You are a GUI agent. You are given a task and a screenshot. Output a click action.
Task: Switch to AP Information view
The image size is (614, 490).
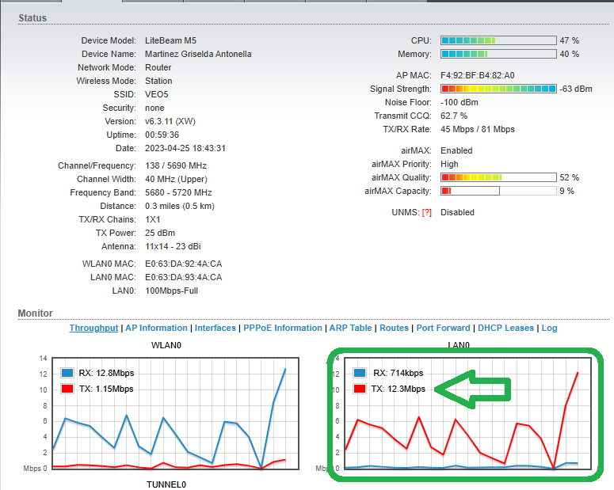pyautogui.click(x=156, y=328)
